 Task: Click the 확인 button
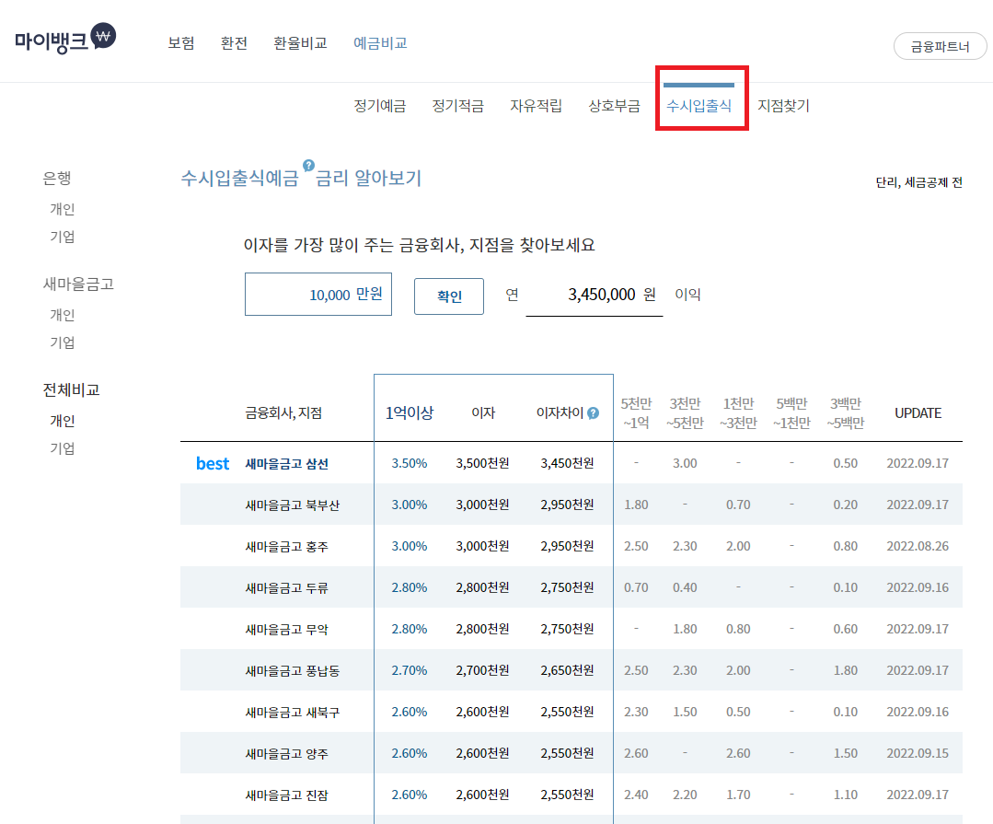point(449,296)
